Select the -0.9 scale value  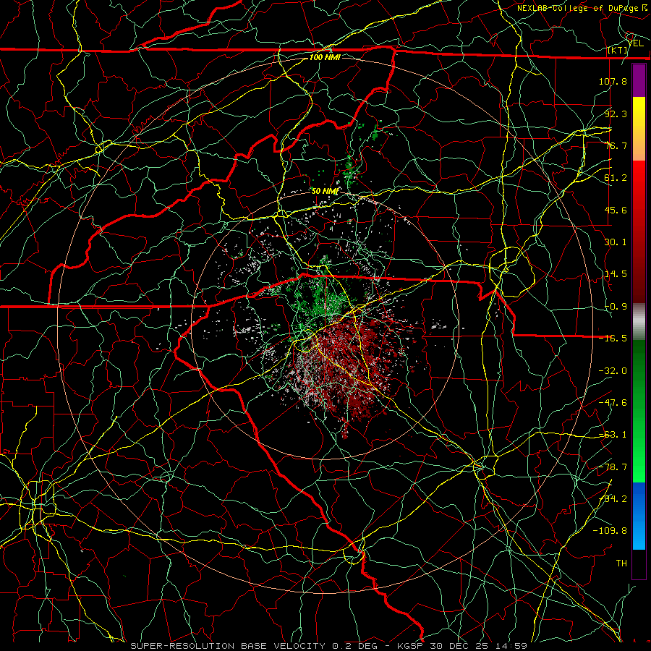pyautogui.click(x=616, y=307)
